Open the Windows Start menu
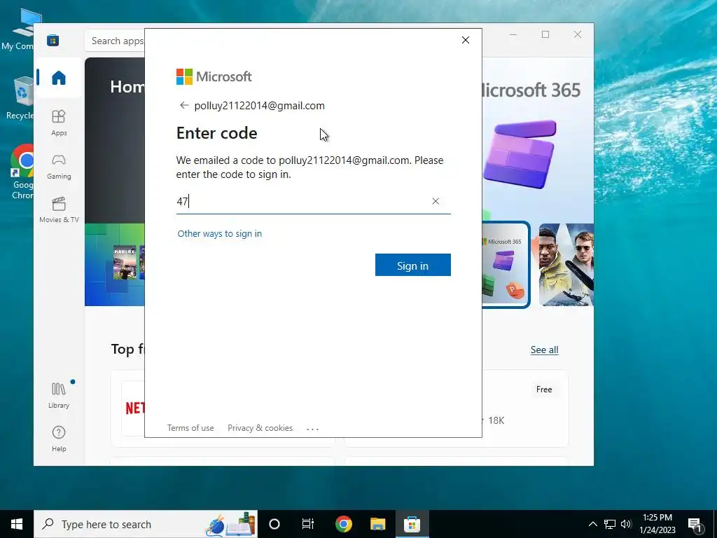Viewport: 717px width, 538px height. click(x=17, y=524)
